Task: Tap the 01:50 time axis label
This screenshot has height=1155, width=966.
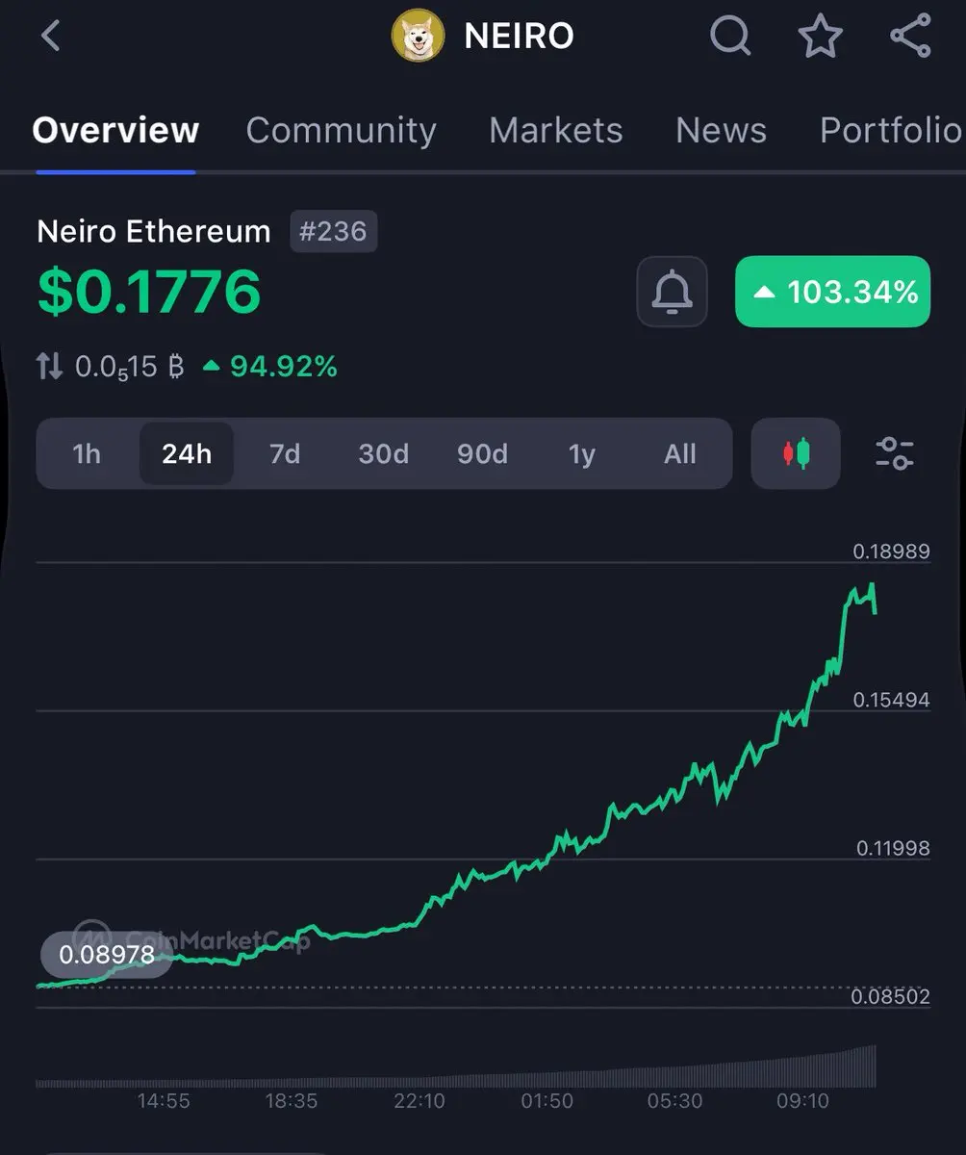Action: pos(547,1100)
